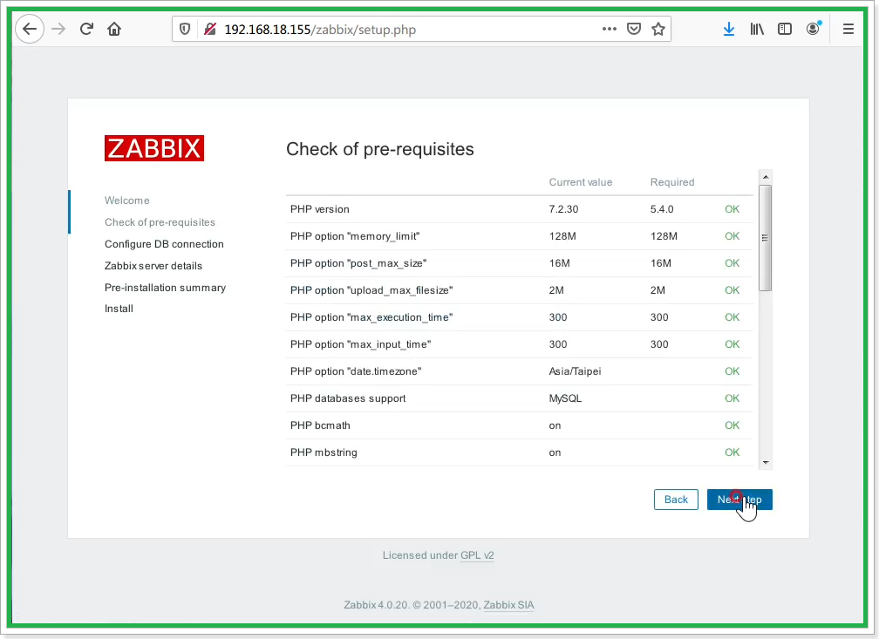The image size is (879, 639).
Task: Click the "PHP databases support" label
Action: tap(348, 398)
